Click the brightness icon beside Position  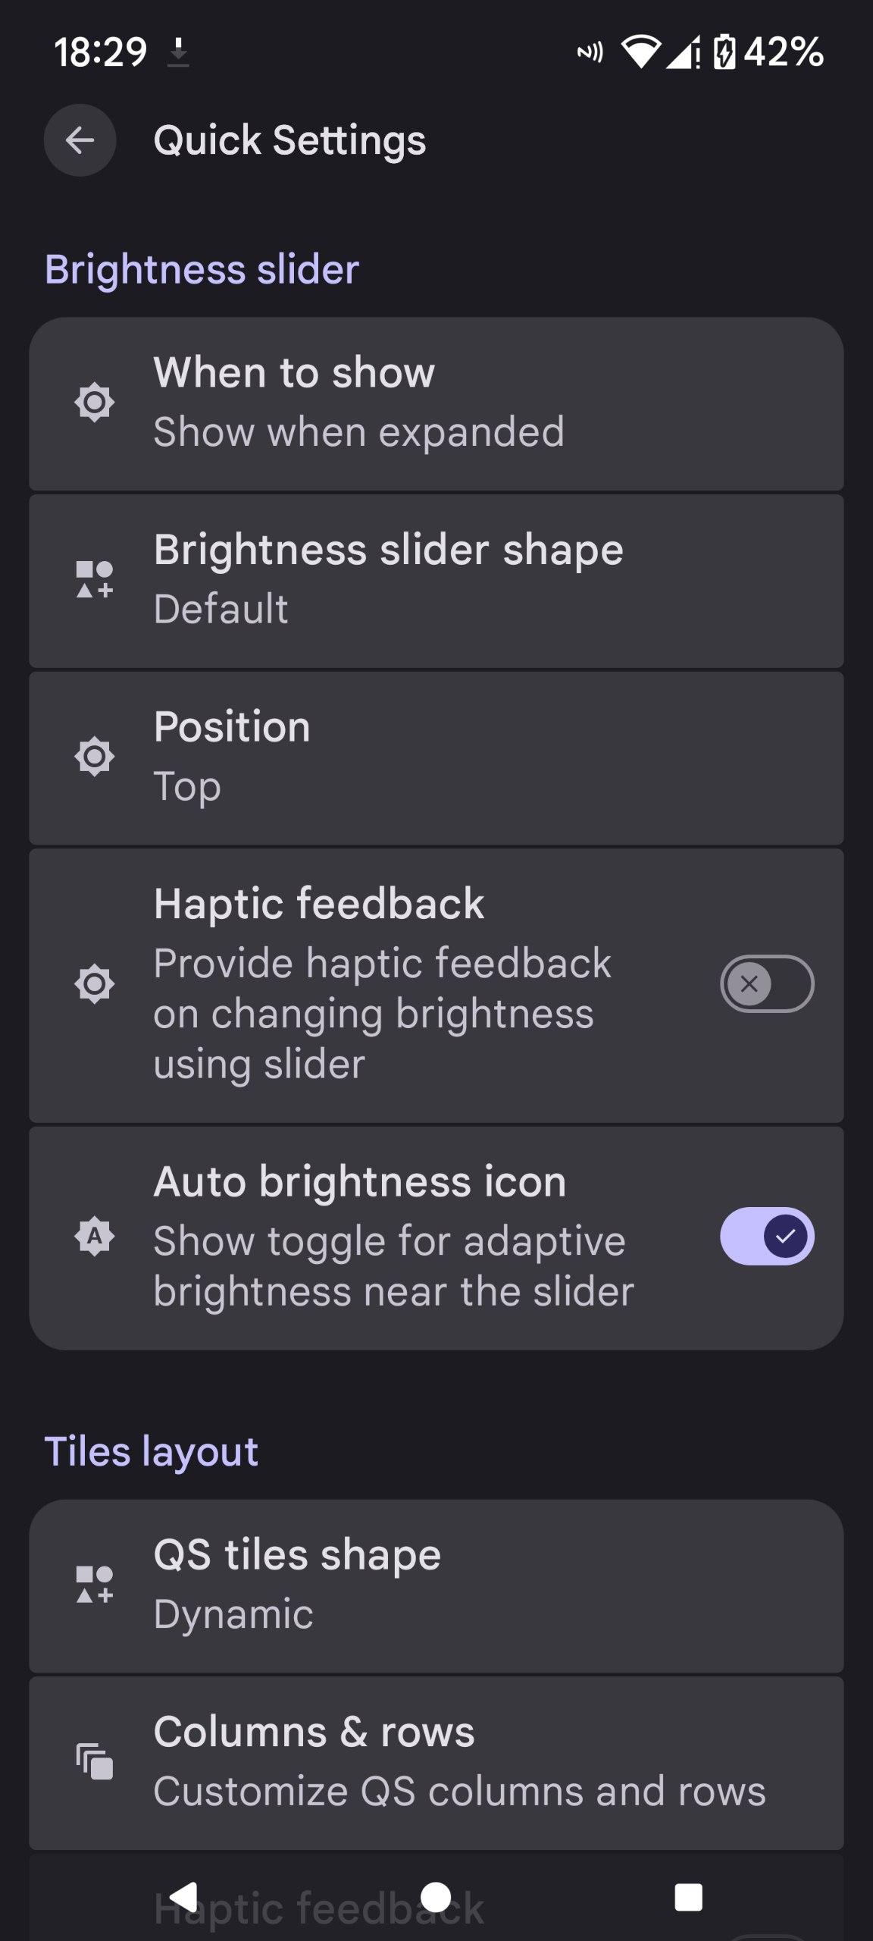(95, 756)
